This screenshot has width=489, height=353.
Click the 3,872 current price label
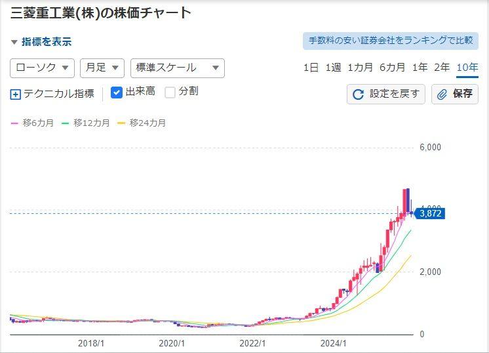click(x=430, y=213)
